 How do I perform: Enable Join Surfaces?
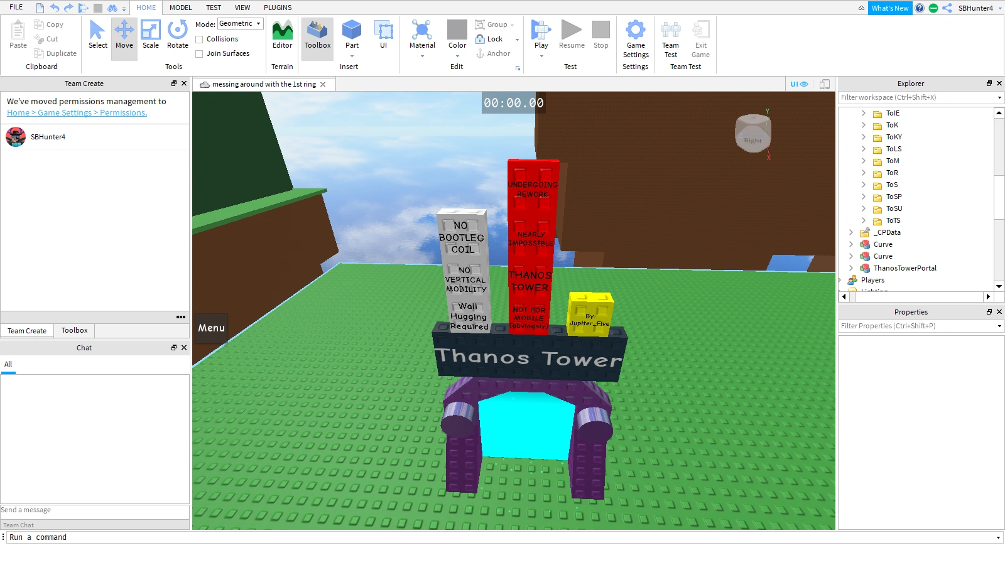click(199, 53)
